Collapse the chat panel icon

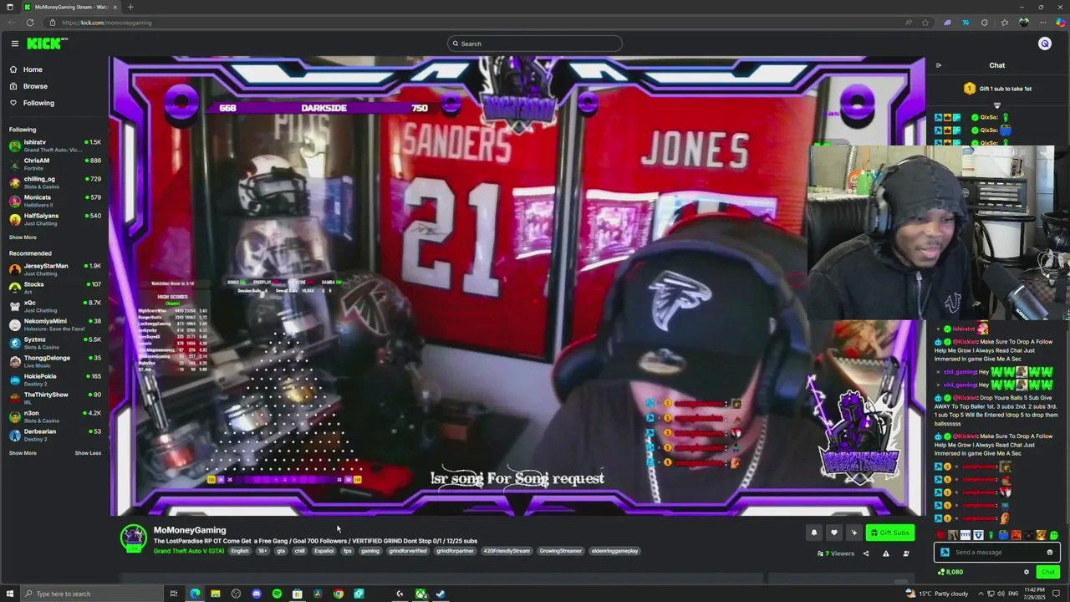point(938,65)
